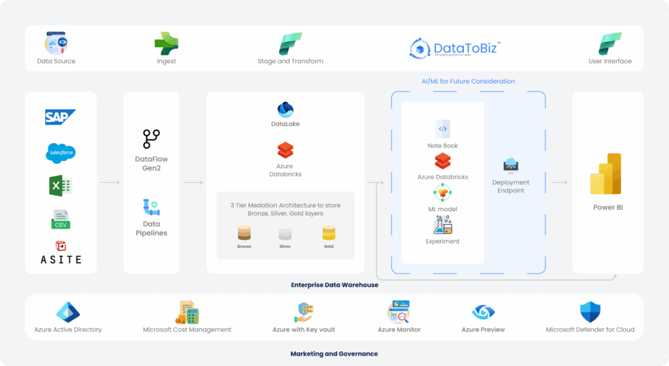Select the Bronze layer cylinder icon
Screen dimensions: 669x366
pyautogui.click(x=244, y=233)
